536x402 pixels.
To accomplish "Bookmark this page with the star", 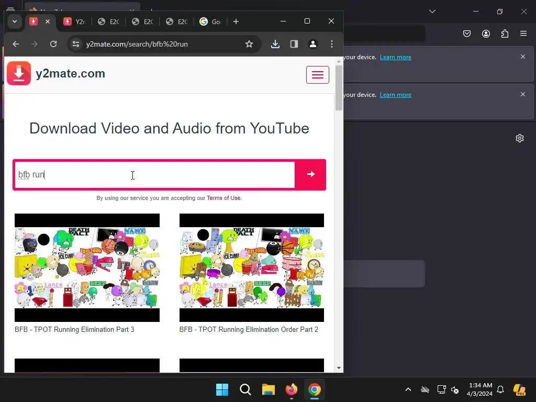I will 249,44.
